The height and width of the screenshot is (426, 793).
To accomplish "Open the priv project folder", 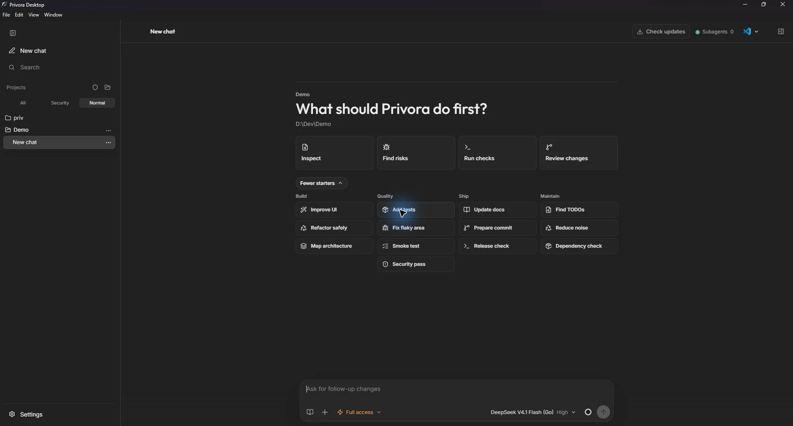I will point(59,118).
